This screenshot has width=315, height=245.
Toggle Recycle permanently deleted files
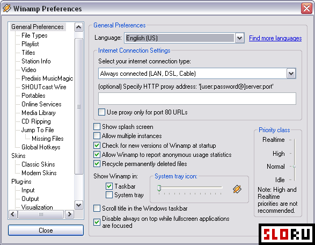pos(97,164)
